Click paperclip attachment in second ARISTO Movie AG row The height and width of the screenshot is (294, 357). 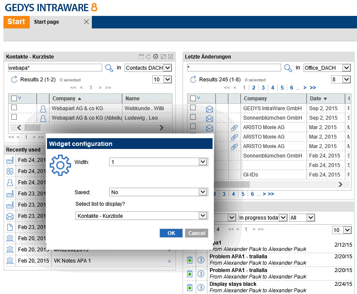[234, 137]
